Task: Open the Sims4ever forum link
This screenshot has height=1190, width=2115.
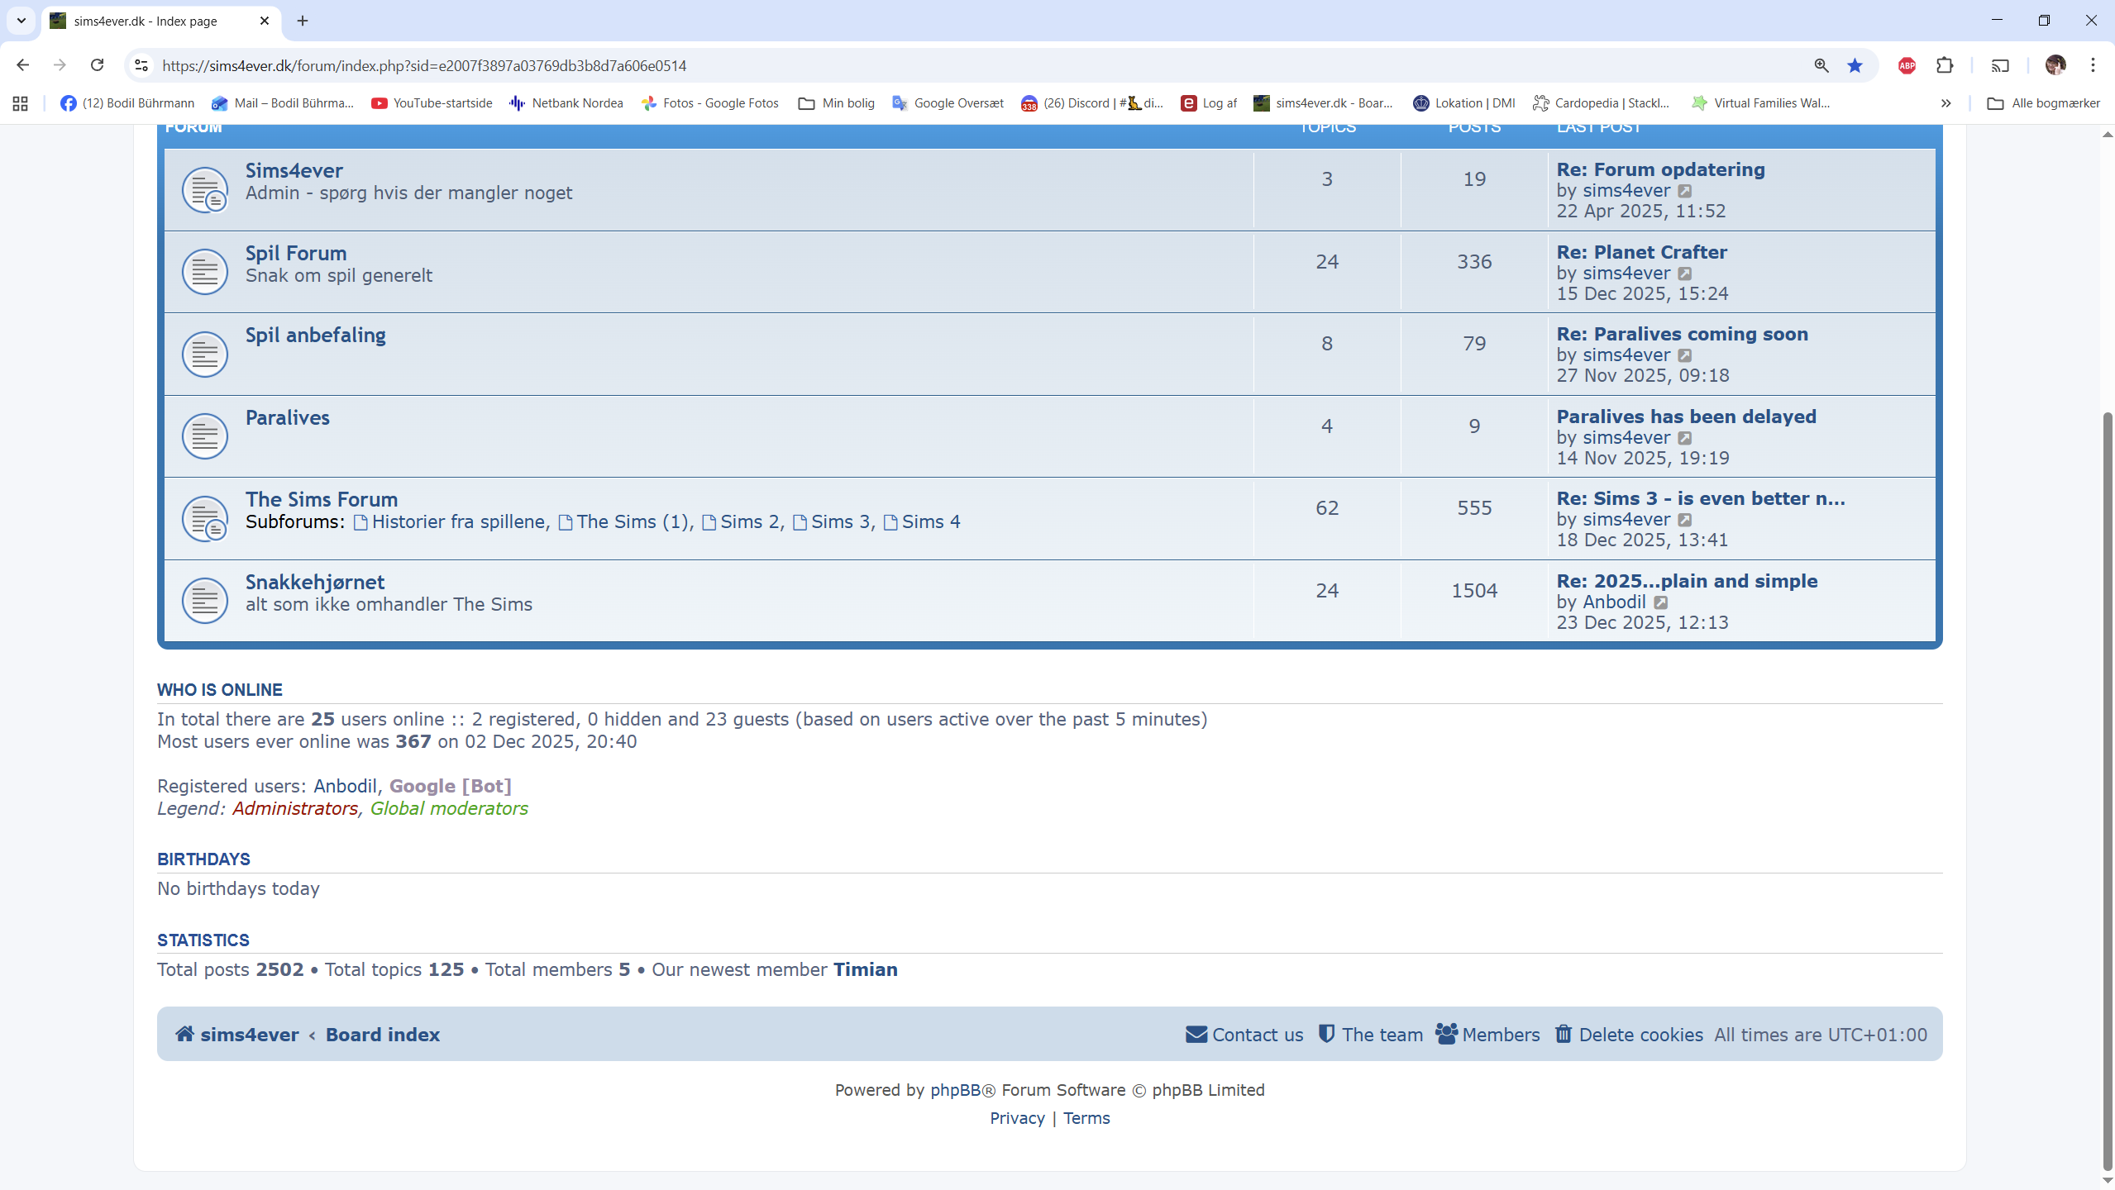Action: click(294, 170)
